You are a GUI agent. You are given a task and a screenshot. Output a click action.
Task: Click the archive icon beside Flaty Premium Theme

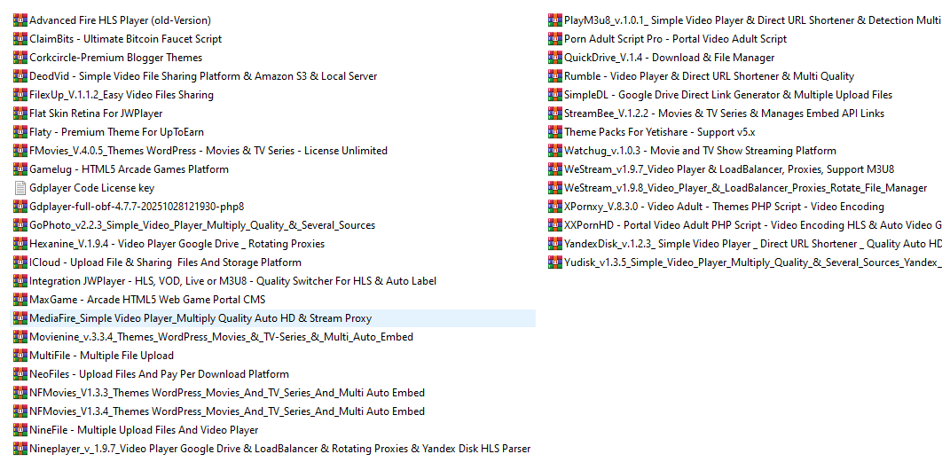tap(20, 132)
